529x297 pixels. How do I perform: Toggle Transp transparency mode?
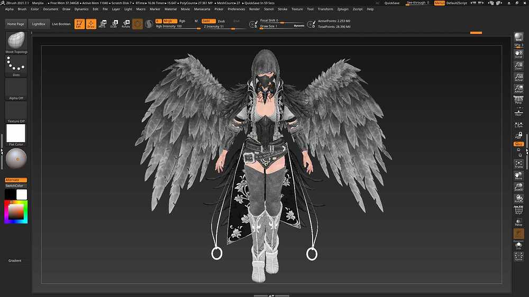[518, 222]
